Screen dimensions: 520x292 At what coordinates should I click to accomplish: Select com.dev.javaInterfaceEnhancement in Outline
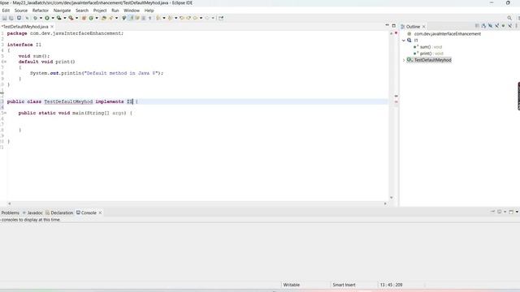[448, 34]
